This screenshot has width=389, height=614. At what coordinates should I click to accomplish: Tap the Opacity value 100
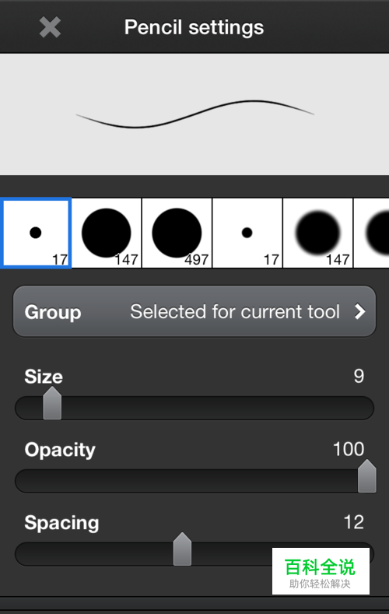click(349, 449)
